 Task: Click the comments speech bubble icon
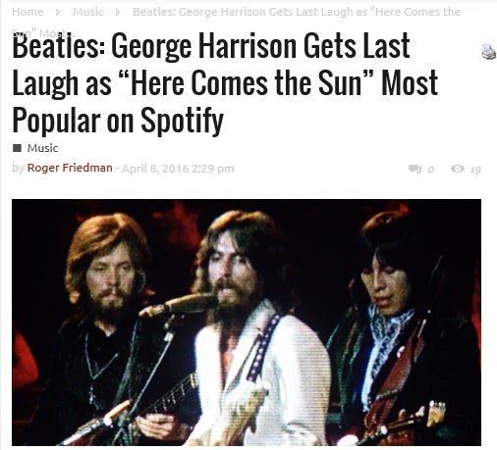pyautogui.click(x=414, y=169)
